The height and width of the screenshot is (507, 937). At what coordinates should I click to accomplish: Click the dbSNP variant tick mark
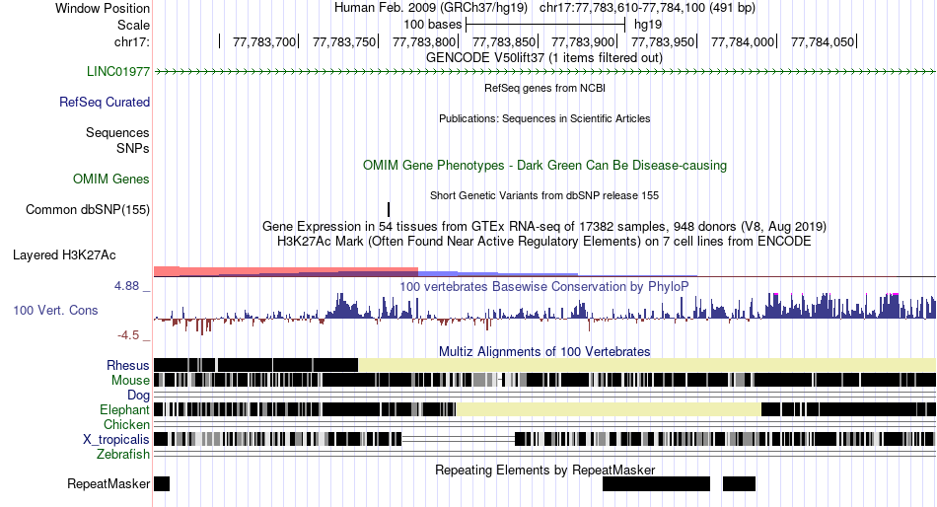click(389, 210)
